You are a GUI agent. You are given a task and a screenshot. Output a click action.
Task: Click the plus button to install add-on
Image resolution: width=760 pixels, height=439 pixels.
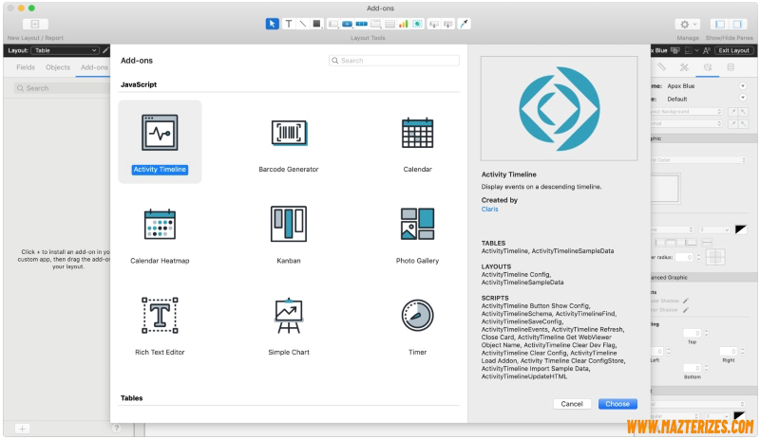click(22, 429)
